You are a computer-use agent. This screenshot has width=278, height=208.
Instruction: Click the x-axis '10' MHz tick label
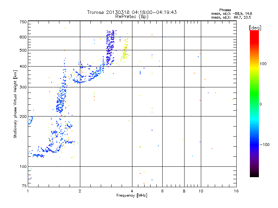coord(201,191)
